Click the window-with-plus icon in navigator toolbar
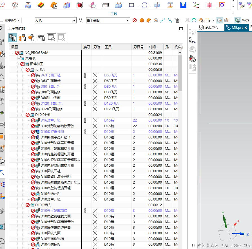This screenshot has width=252, height=249. pyautogui.click(x=52, y=38)
